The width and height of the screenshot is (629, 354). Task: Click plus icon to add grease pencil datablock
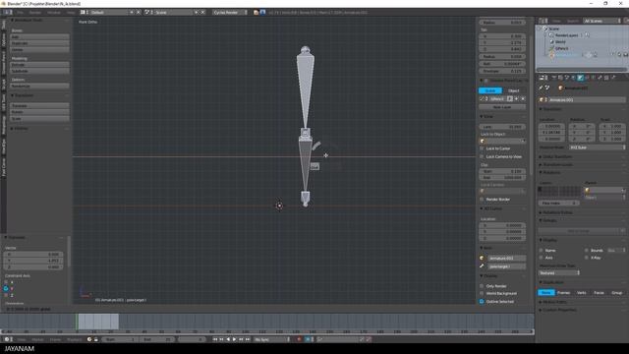[517, 98]
